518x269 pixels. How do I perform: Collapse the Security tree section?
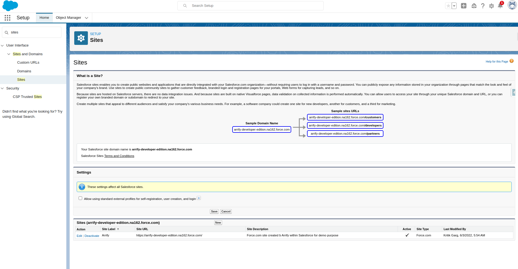point(2,88)
